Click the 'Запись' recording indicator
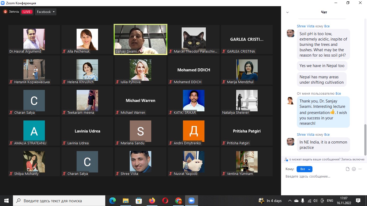The width and height of the screenshot is (367, 206). click(11, 12)
